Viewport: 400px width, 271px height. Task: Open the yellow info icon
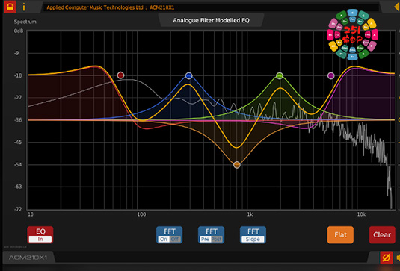click(x=24, y=7)
